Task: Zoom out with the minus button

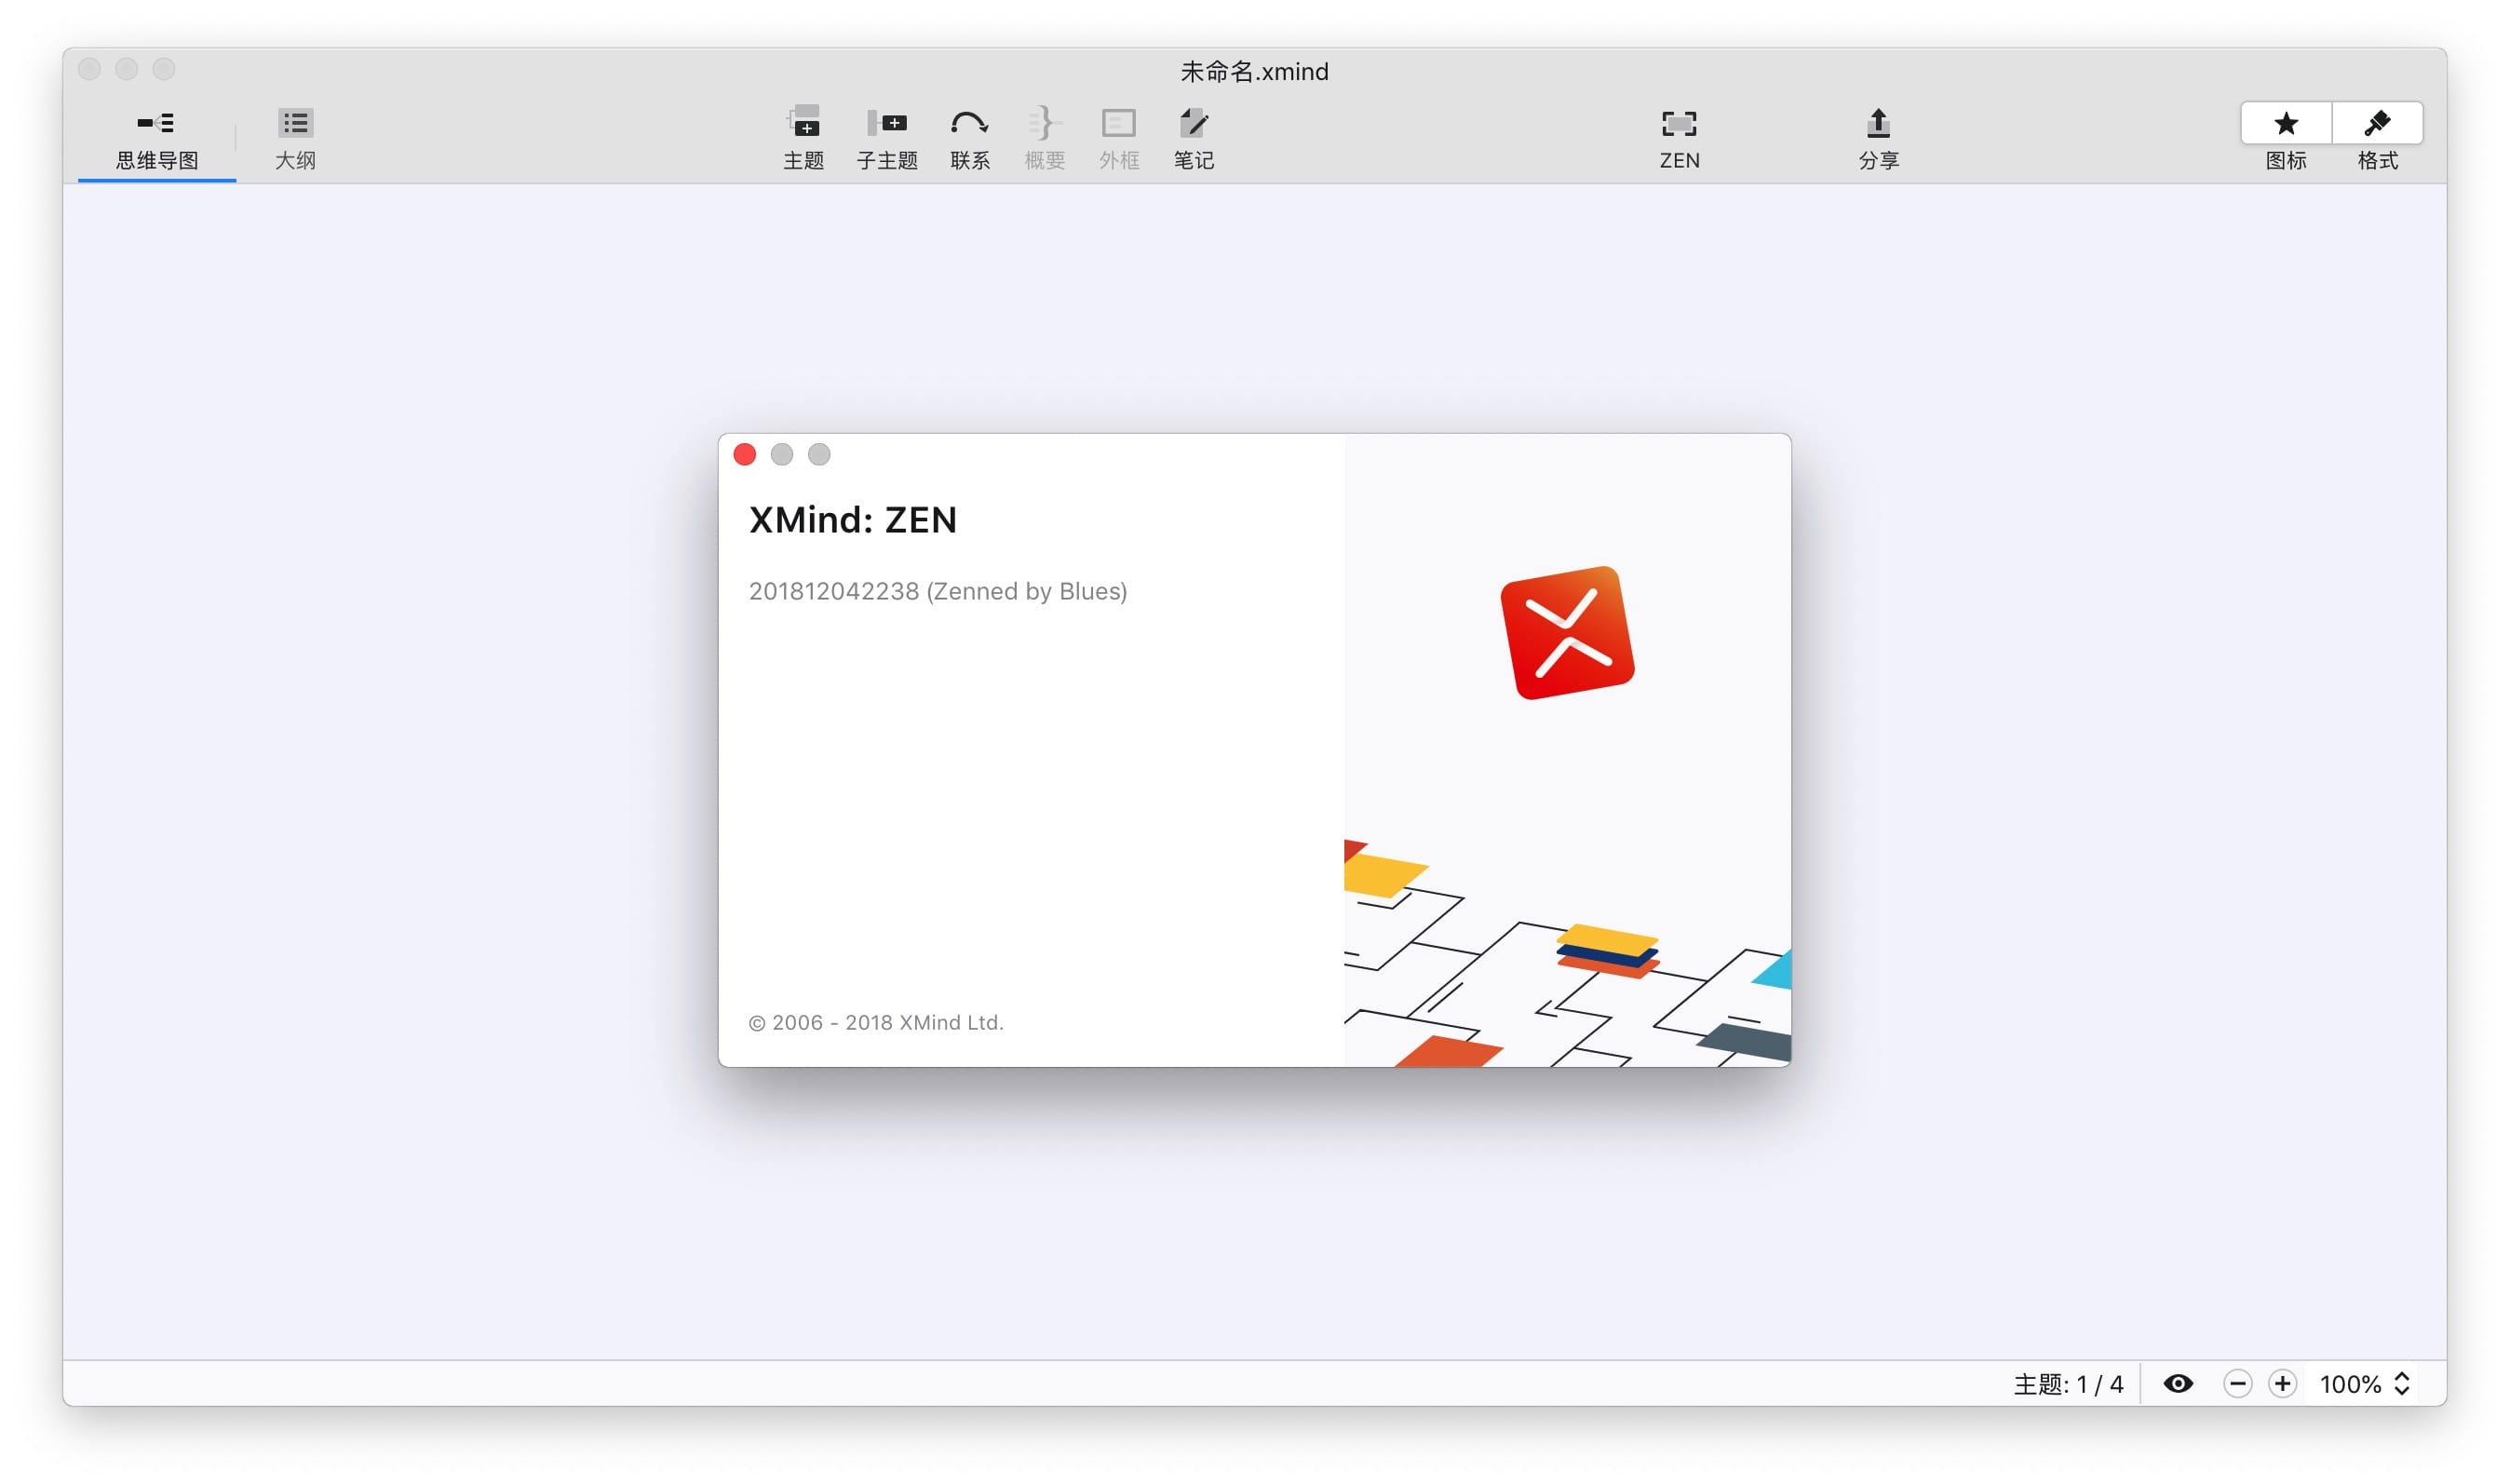Action: pos(2237,1383)
